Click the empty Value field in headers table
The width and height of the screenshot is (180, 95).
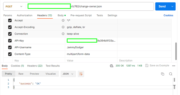91,60
